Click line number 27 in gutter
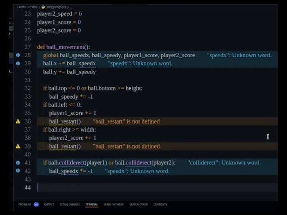This screenshot has width=287, height=215. click(x=28, y=47)
